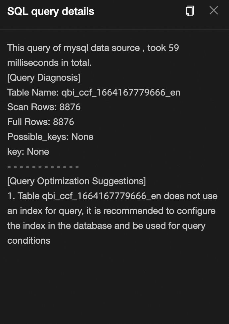Select the 'Scan Rows: 8876' line
Viewport: 229px width, 324px height.
tap(44, 107)
